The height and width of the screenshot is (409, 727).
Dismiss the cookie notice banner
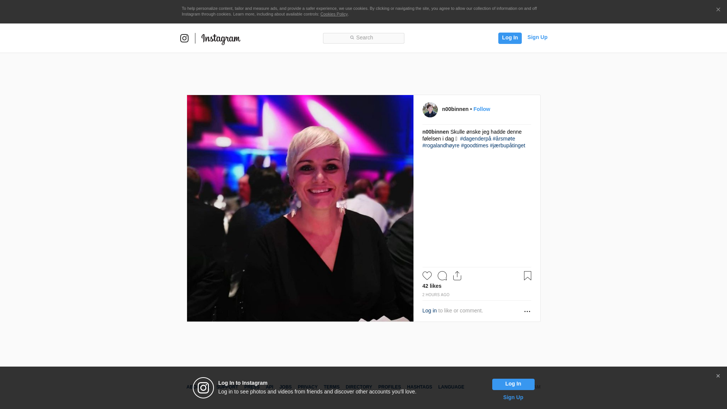pyautogui.click(x=718, y=10)
